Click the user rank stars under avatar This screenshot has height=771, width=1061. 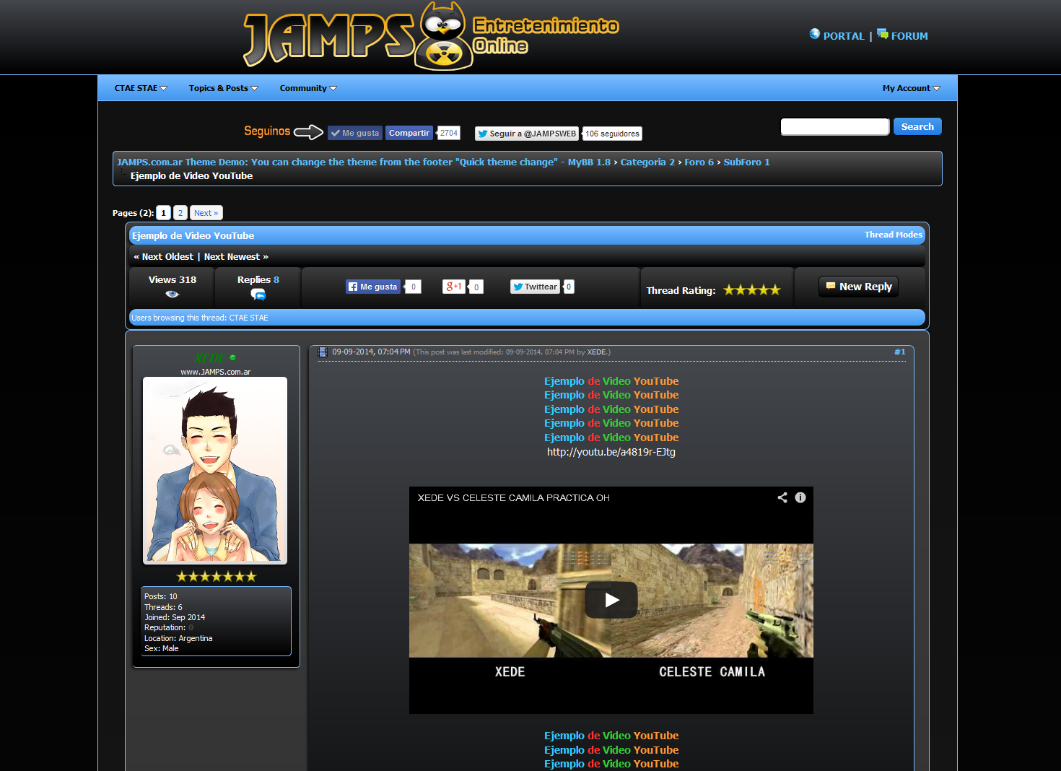pyautogui.click(x=217, y=576)
